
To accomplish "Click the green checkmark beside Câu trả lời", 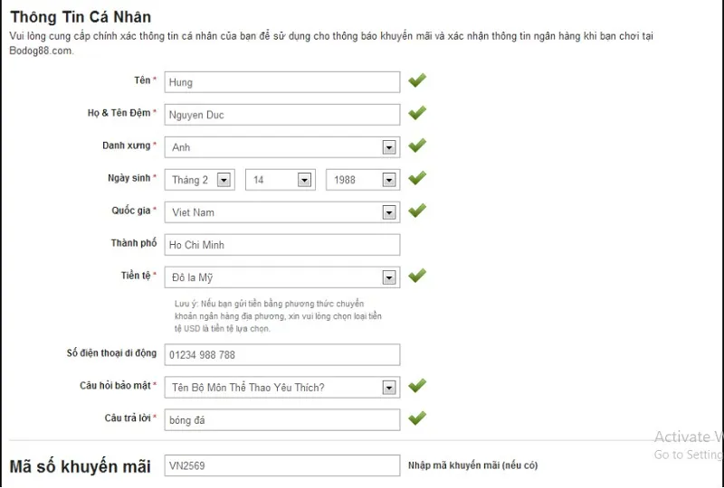I will pyautogui.click(x=416, y=419).
